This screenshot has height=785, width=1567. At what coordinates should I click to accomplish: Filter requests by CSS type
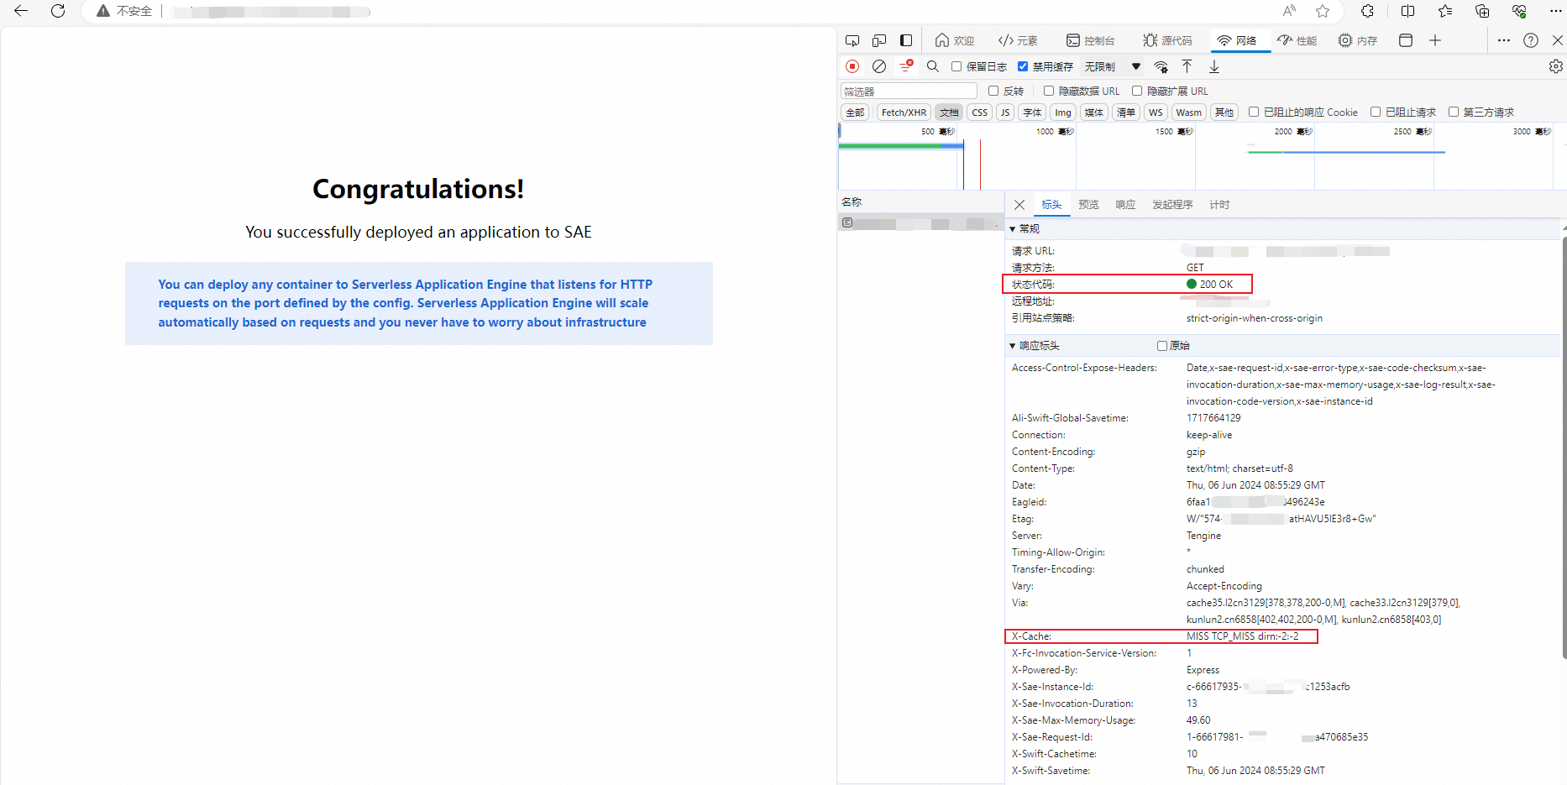[979, 113]
